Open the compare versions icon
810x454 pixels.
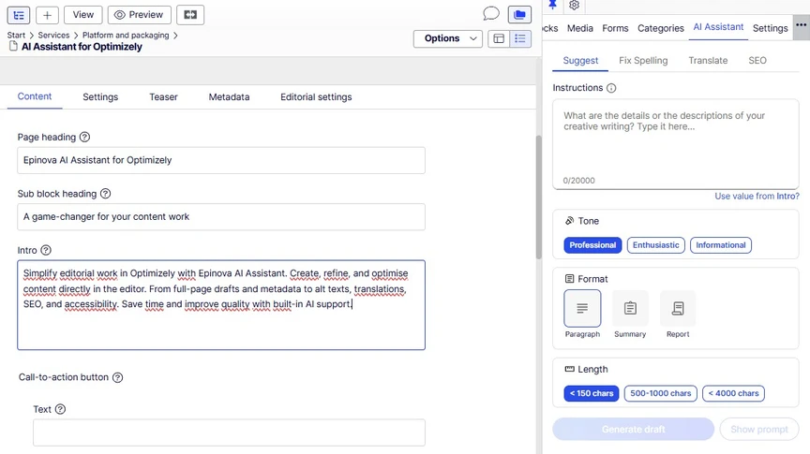[190, 15]
